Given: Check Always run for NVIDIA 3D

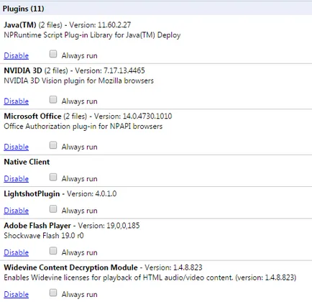Looking at the screenshot, I should point(53,99).
